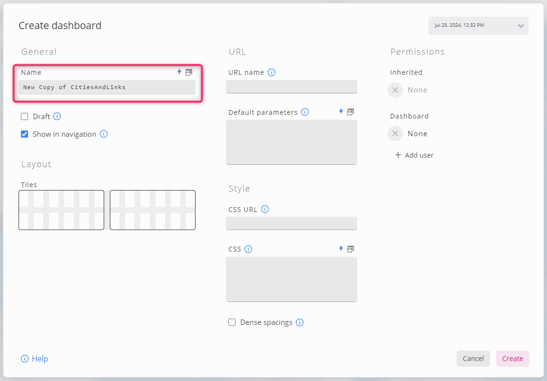The width and height of the screenshot is (547, 381).
Task: Open the date and time dropdown
Action: point(478,26)
